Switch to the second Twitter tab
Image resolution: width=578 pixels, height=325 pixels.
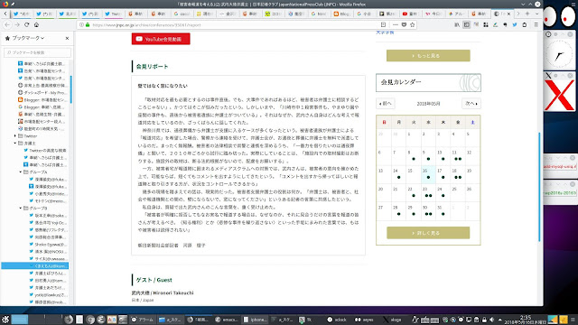[44, 14]
